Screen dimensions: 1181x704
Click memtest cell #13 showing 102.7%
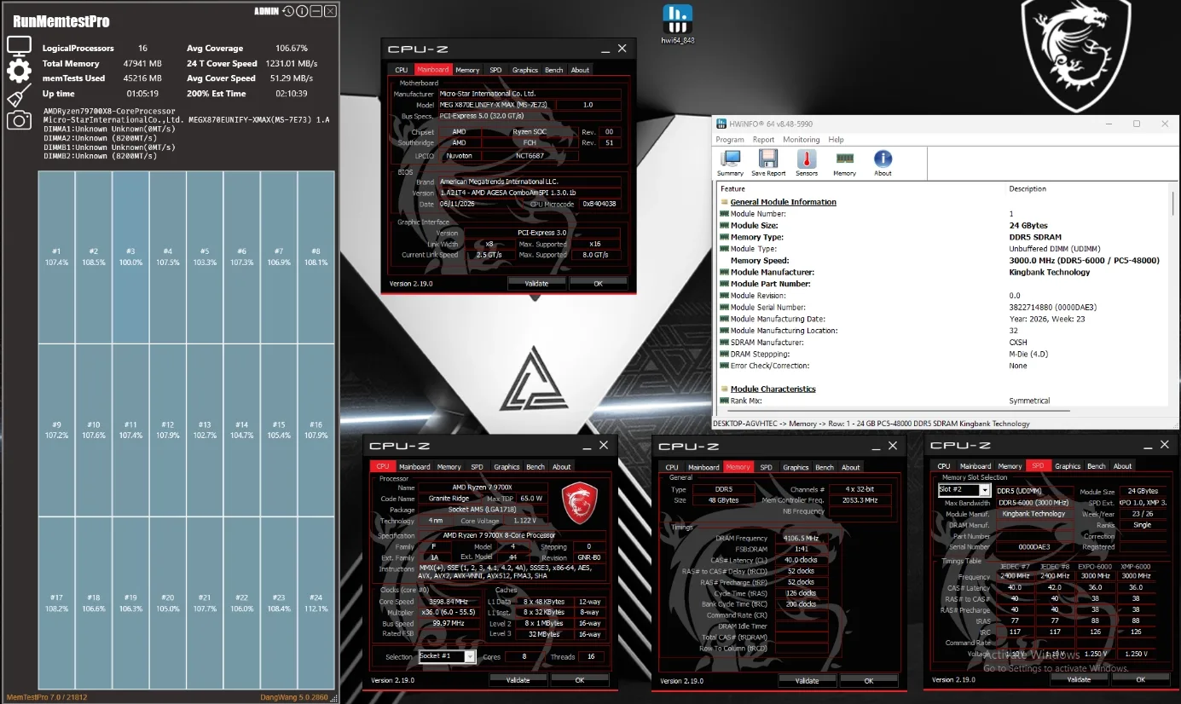click(x=205, y=430)
